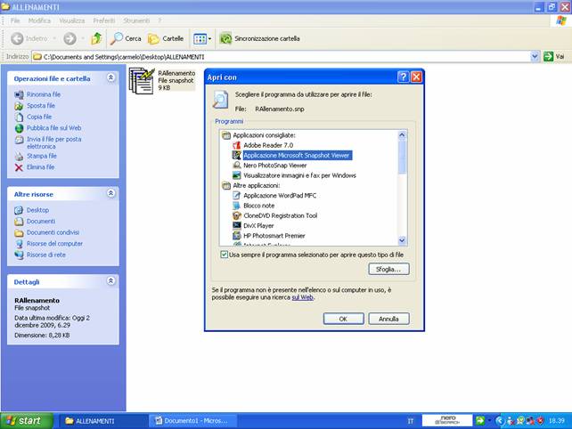Open the Strumenti menu
The height and width of the screenshot is (429, 572).
click(x=136, y=20)
